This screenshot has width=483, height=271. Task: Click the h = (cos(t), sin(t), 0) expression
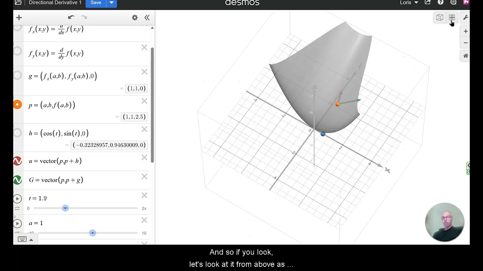click(x=58, y=133)
